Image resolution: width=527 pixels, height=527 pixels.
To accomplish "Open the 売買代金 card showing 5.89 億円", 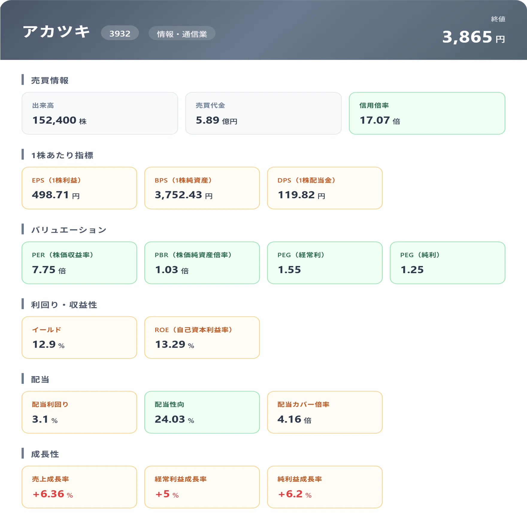I will [263, 113].
